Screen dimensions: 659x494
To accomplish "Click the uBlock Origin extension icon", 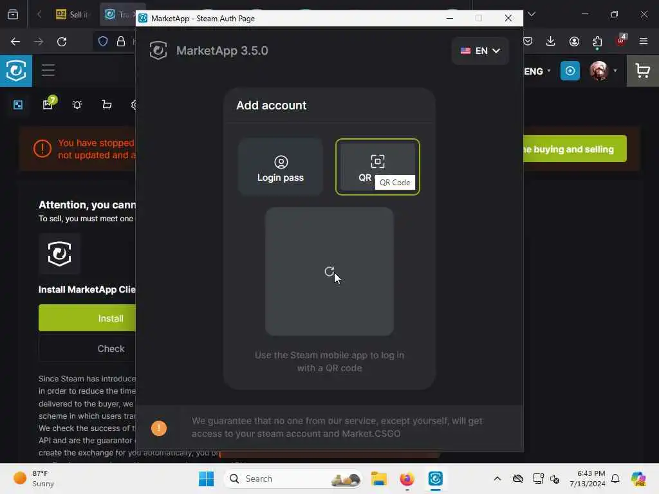I will (x=621, y=41).
